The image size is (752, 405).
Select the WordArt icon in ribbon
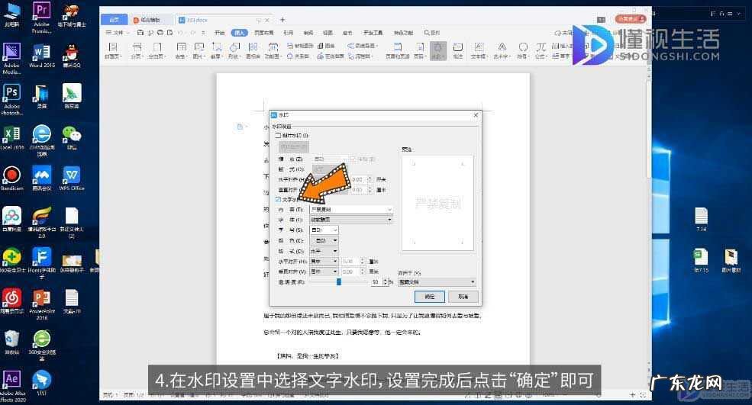click(x=500, y=50)
